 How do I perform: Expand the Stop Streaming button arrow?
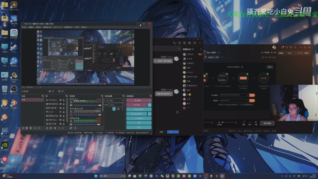tap(150, 101)
